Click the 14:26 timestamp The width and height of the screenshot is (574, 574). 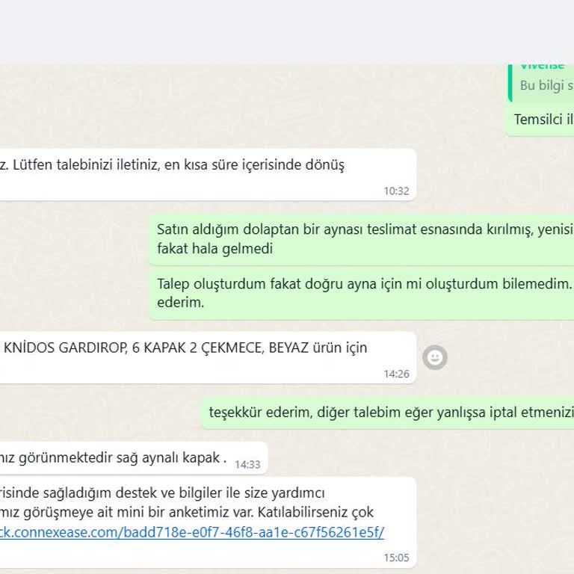click(x=396, y=374)
